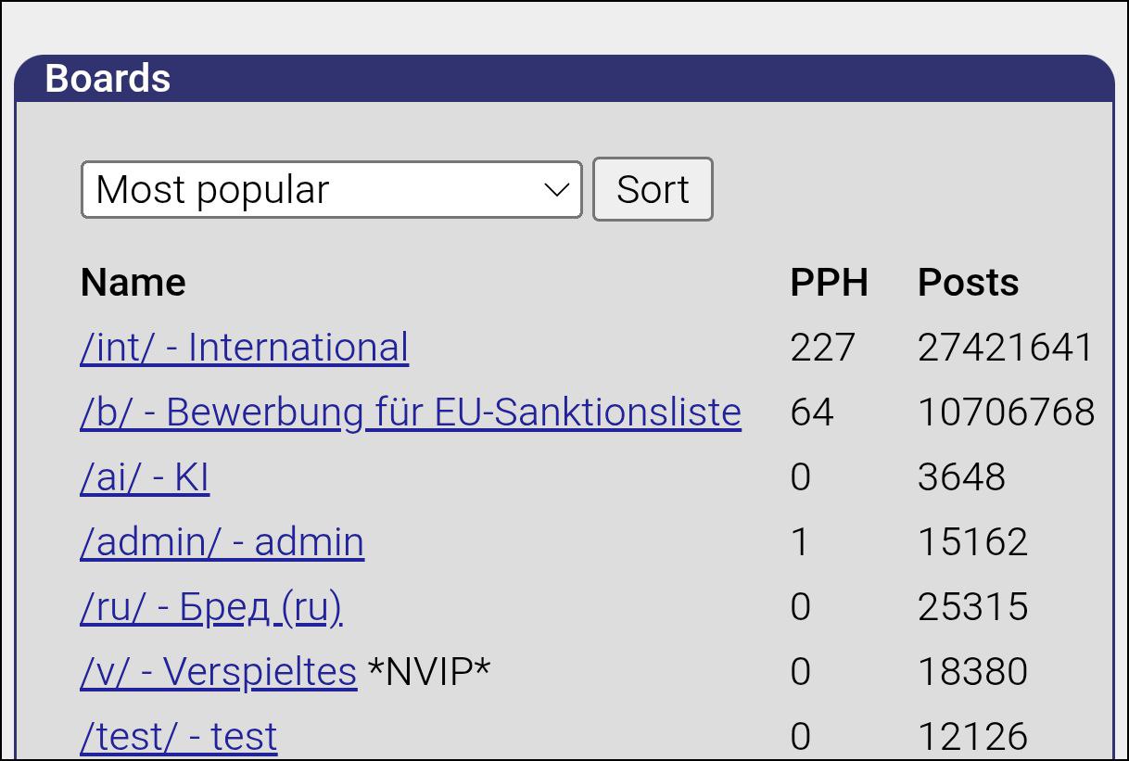Screen dimensions: 1129x761
Task: Click the 15162 posts count for admin
Action: [x=972, y=542]
